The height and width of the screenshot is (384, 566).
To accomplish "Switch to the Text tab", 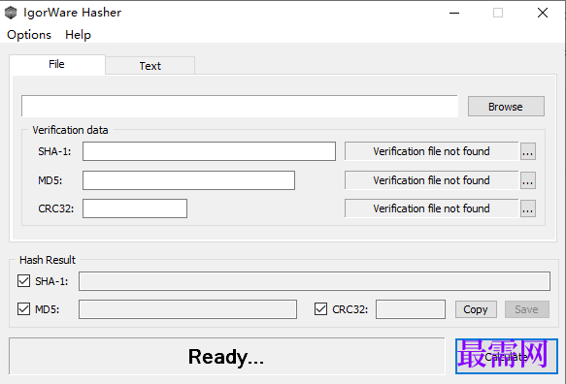I will (150, 66).
